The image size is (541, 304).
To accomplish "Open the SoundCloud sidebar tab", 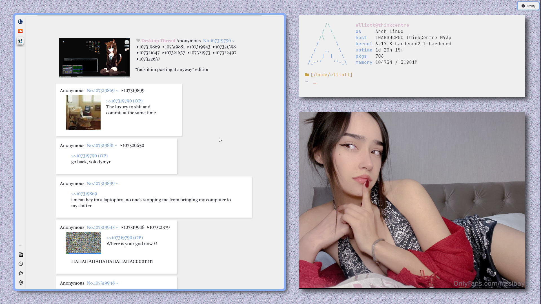I will pos(20,31).
